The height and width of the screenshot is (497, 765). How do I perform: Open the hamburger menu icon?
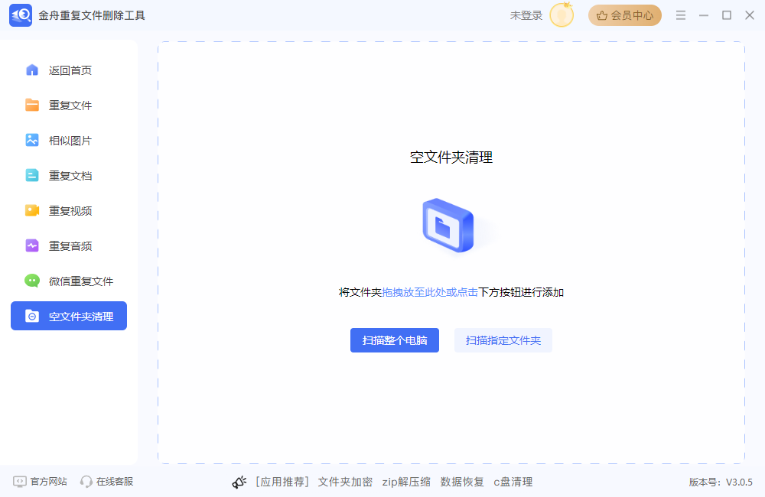pos(681,15)
